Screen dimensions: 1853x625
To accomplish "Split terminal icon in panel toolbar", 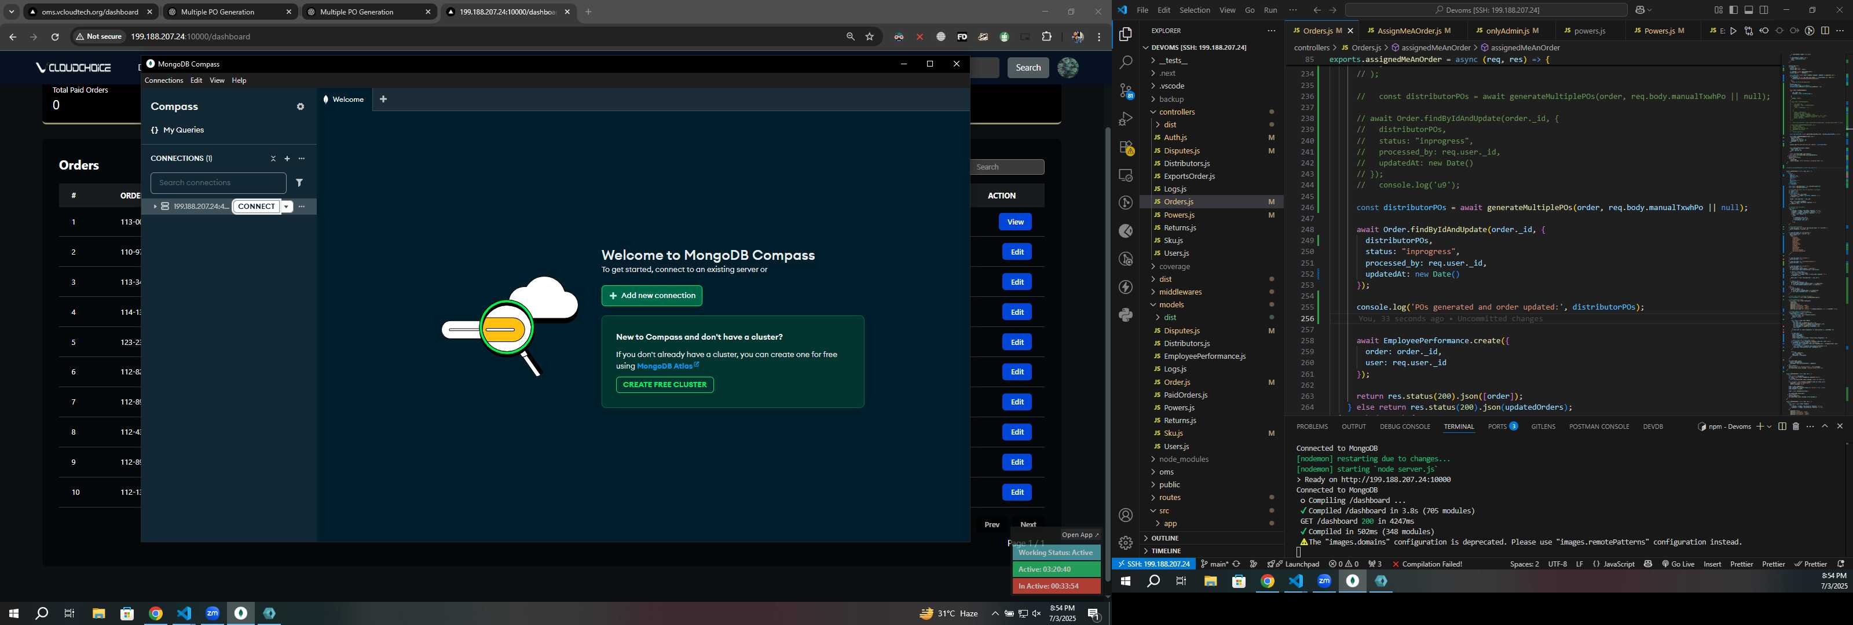I will coord(1782,427).
